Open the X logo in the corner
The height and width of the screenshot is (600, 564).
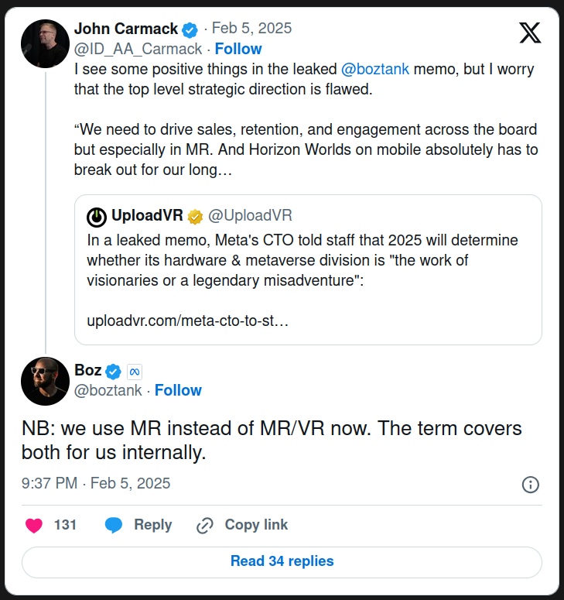coord(530,33)
